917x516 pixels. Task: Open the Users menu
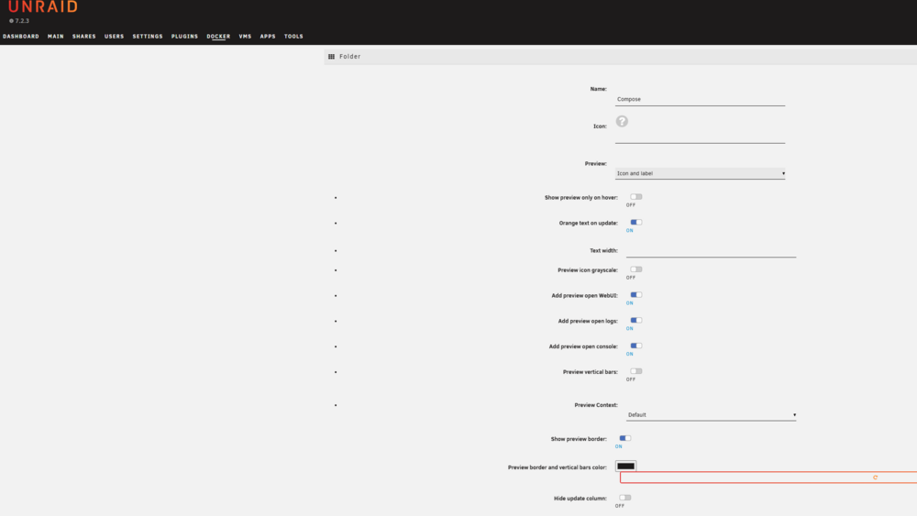(114, 37)
